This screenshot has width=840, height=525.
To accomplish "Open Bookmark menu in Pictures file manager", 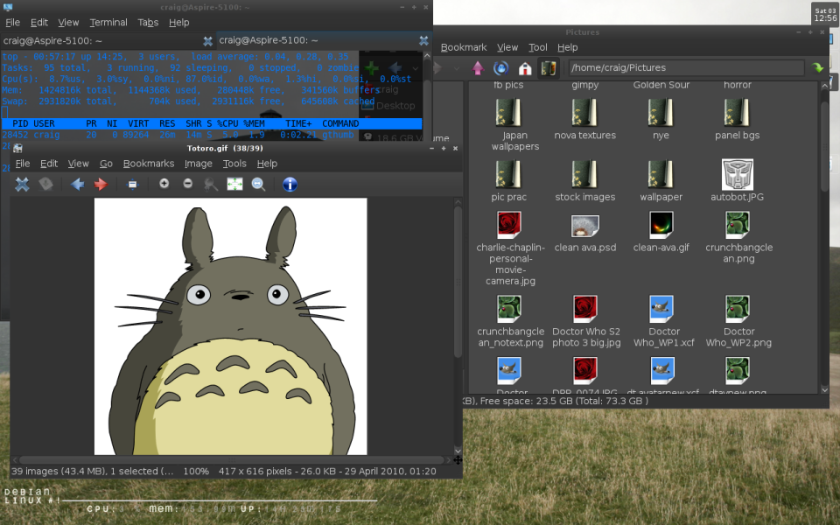I will click(464, 47).
